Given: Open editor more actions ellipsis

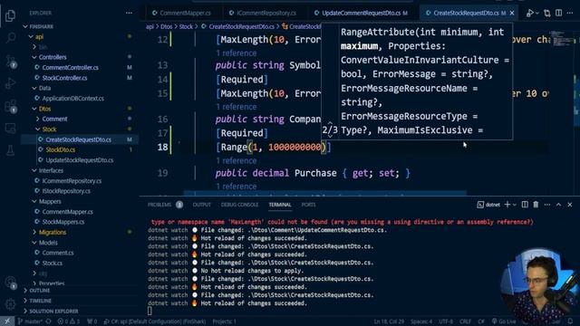Looking at the screenshot, I should [x=570, y=13].
